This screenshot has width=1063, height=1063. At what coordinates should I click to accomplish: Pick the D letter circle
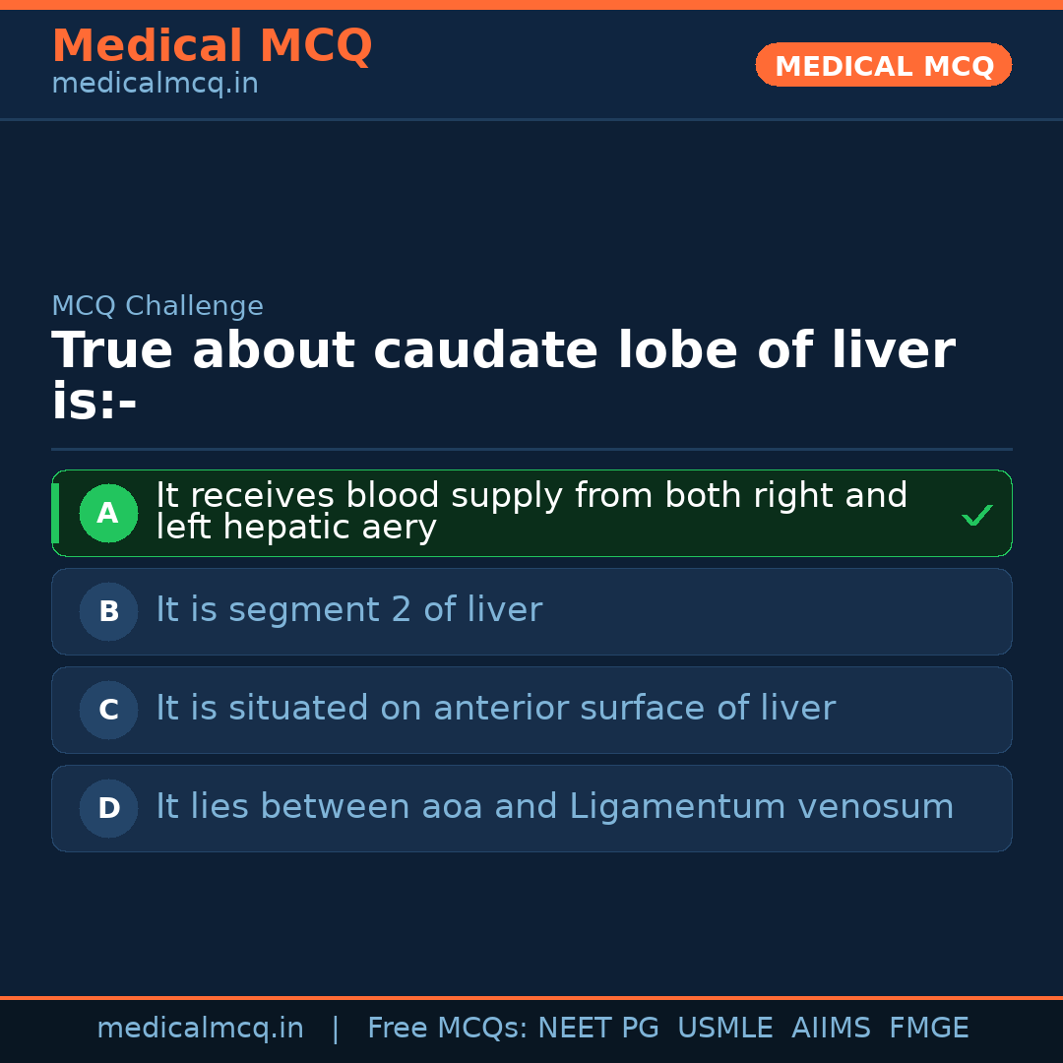[x=108, y=808]
